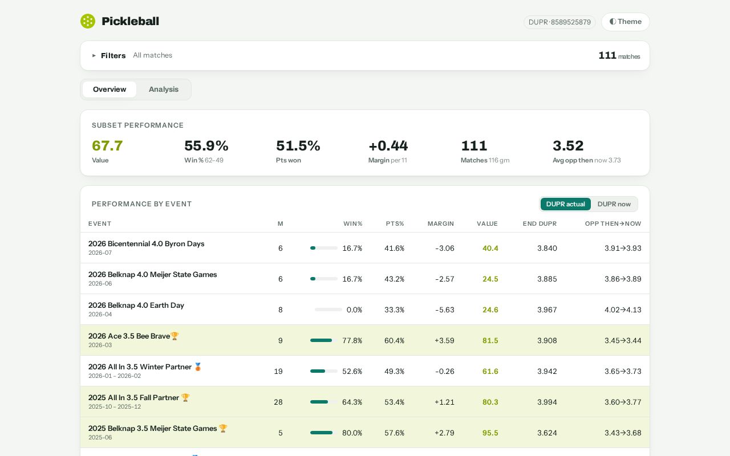The height and width of the screenshot is (456, 730).
Task: Click win bar for Bicentennial 4.0 Byron Days
Action: [324, 248]
